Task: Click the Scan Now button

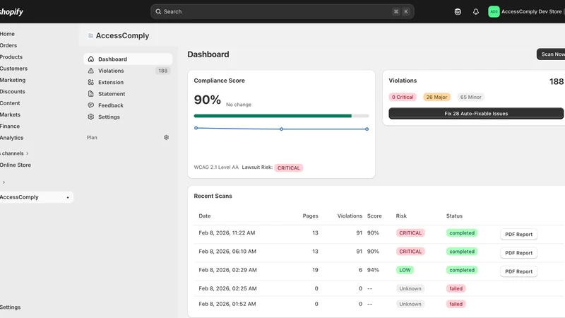Action: coord(551,54)
